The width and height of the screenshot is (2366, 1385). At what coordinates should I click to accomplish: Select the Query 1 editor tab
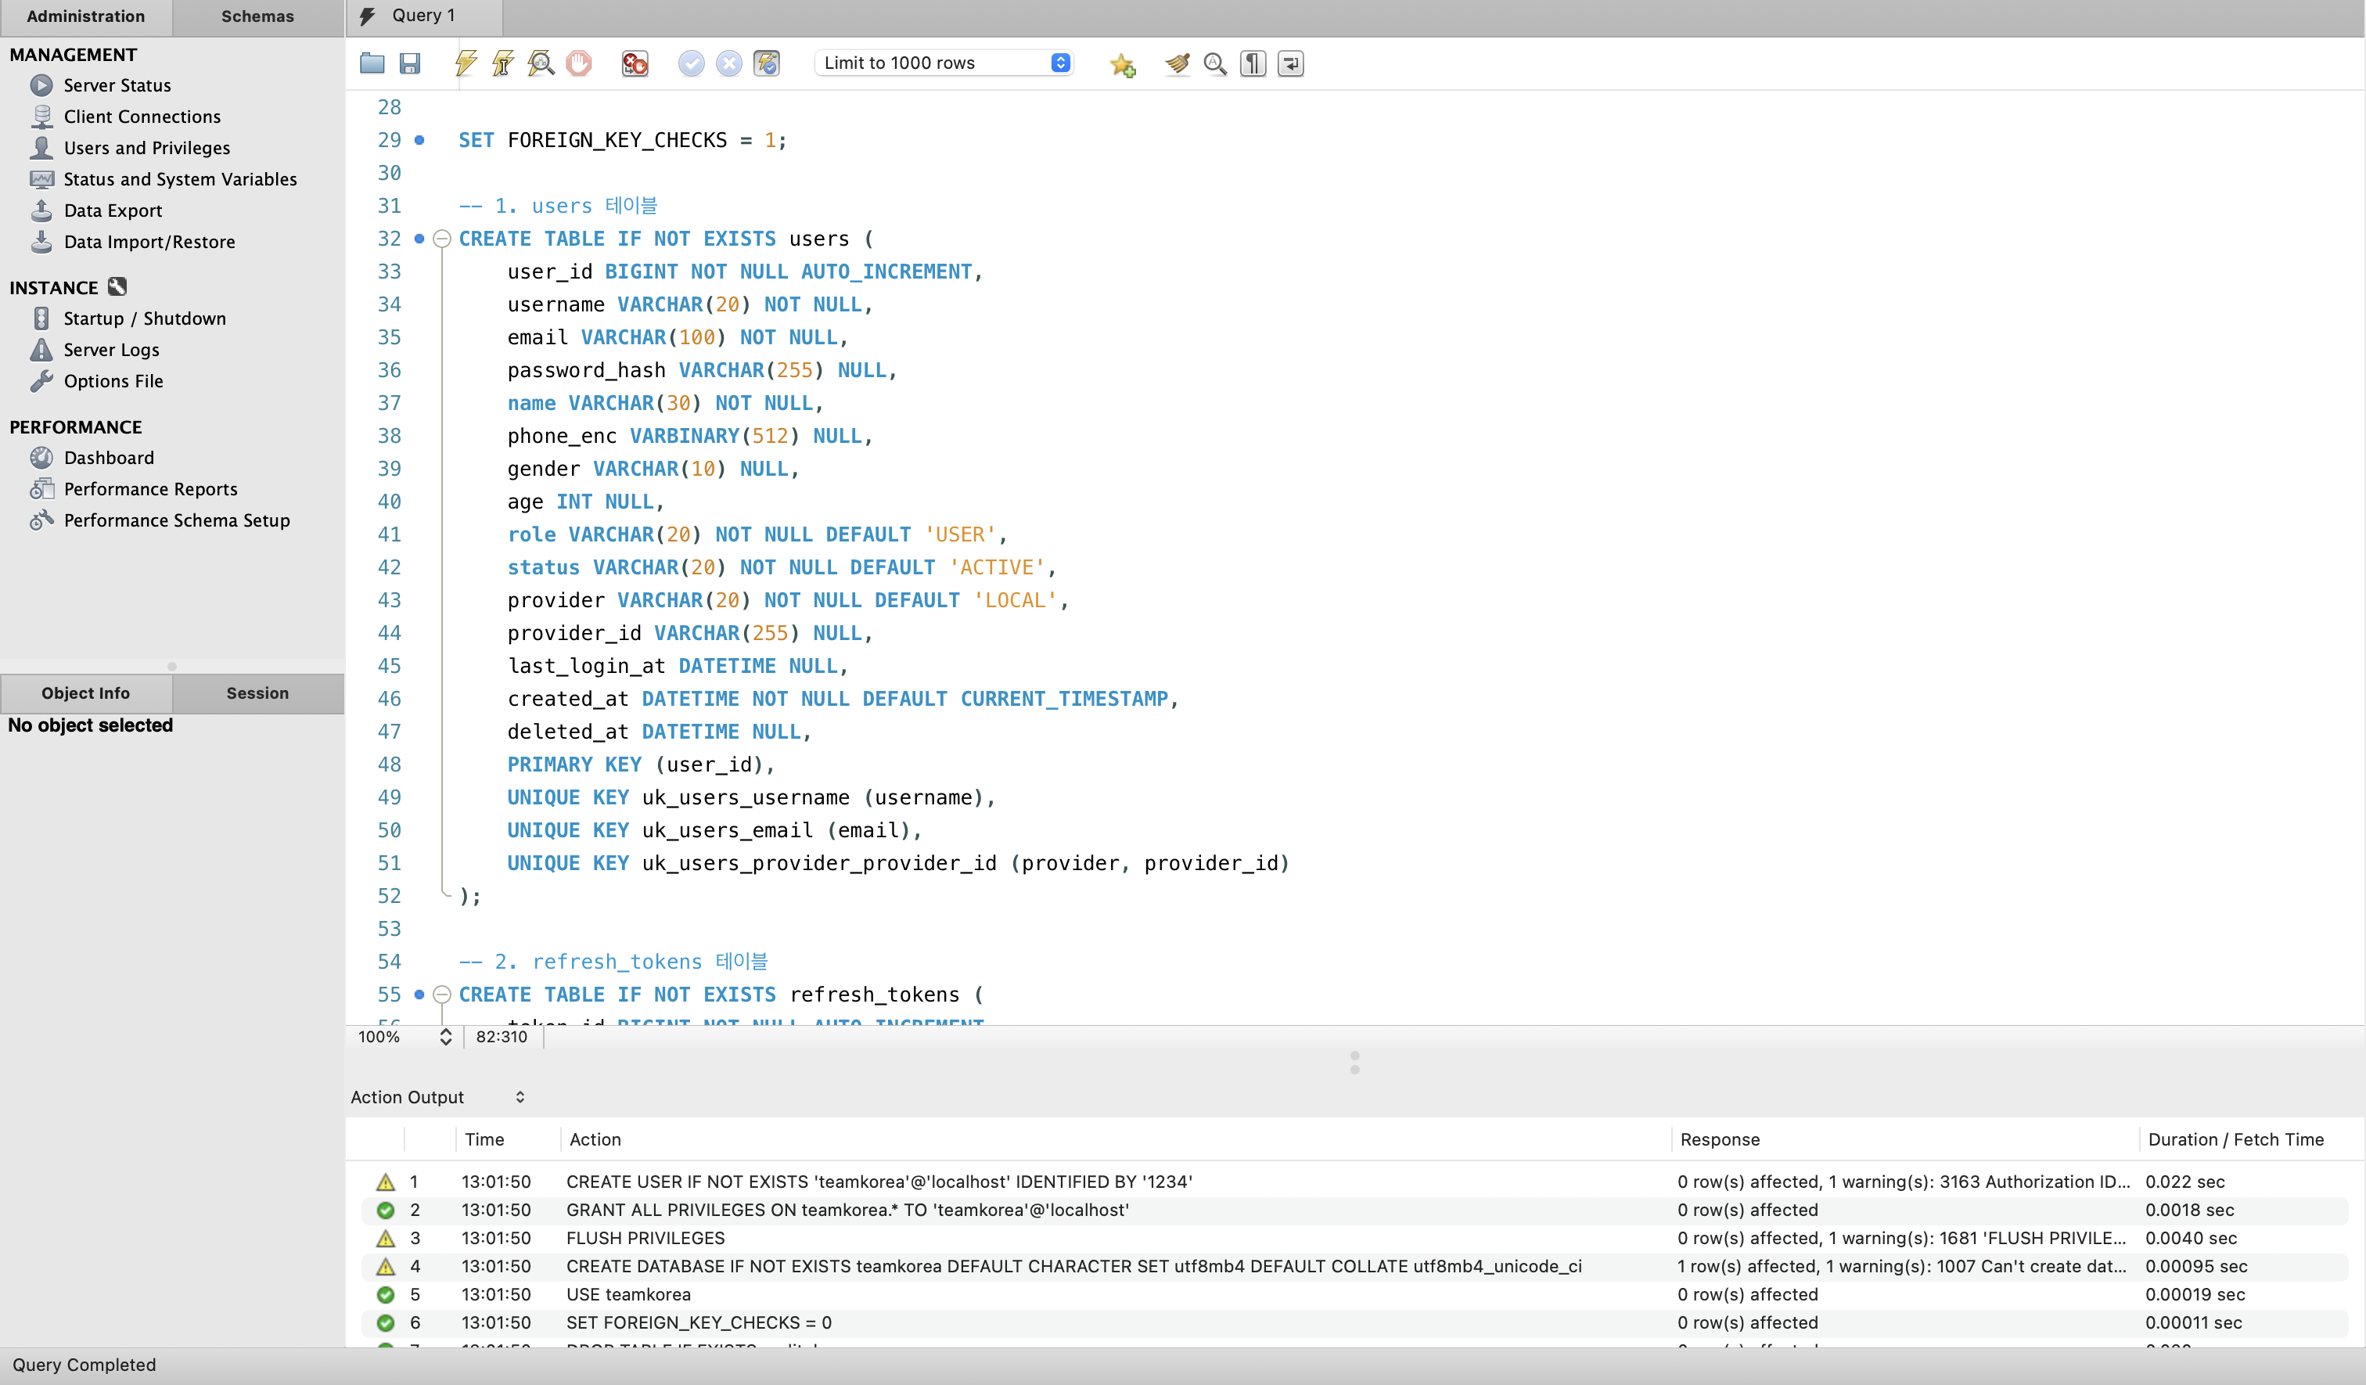pyautogui.click(x=424, y=16)
